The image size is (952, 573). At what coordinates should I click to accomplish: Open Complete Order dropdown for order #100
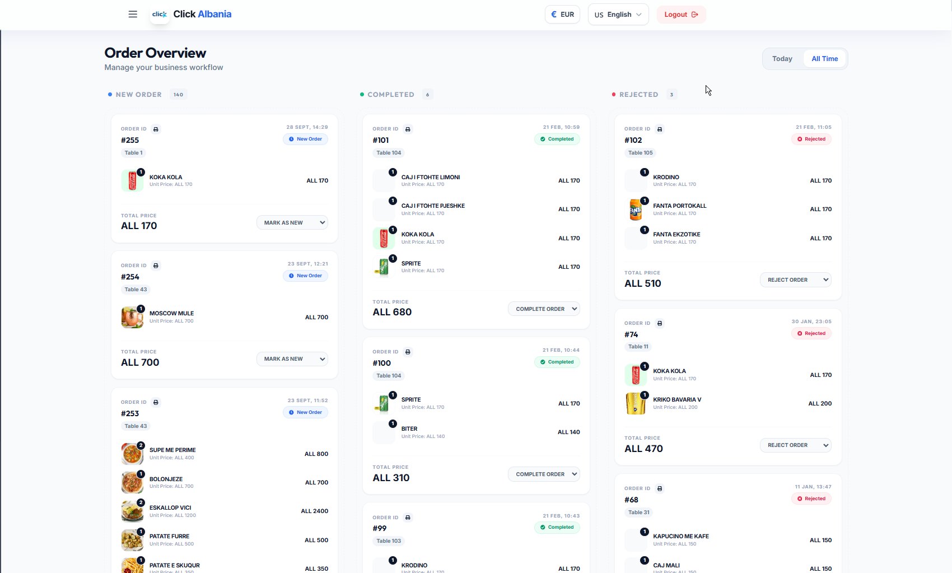[544, 474]
